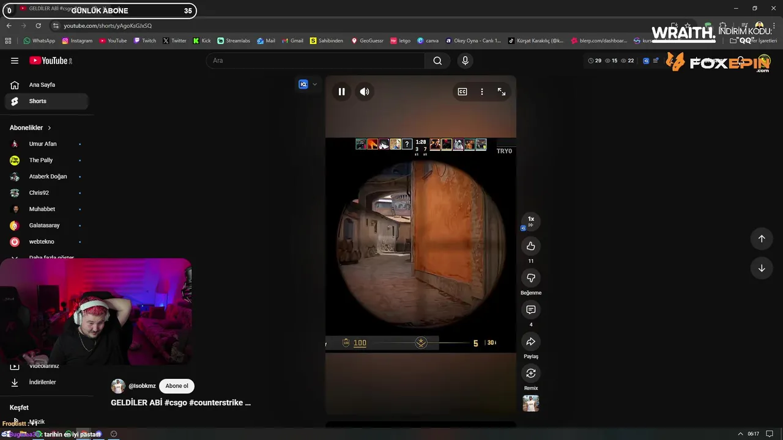Expand the Abonelikler section

[31, 128]
